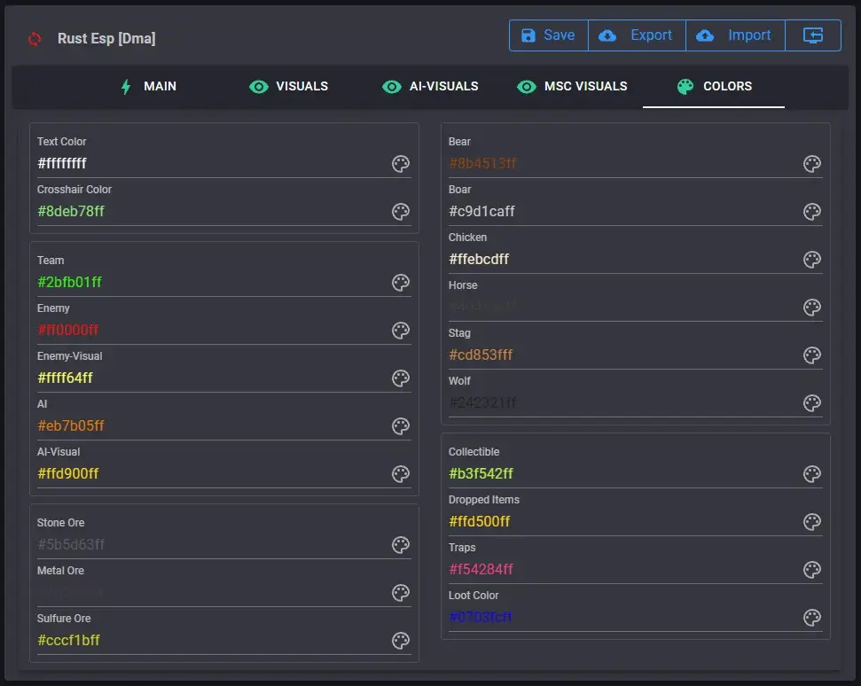Open the Loot Color palette picker
The height and width of the screenshot is (686, 861).
[811, 618]
